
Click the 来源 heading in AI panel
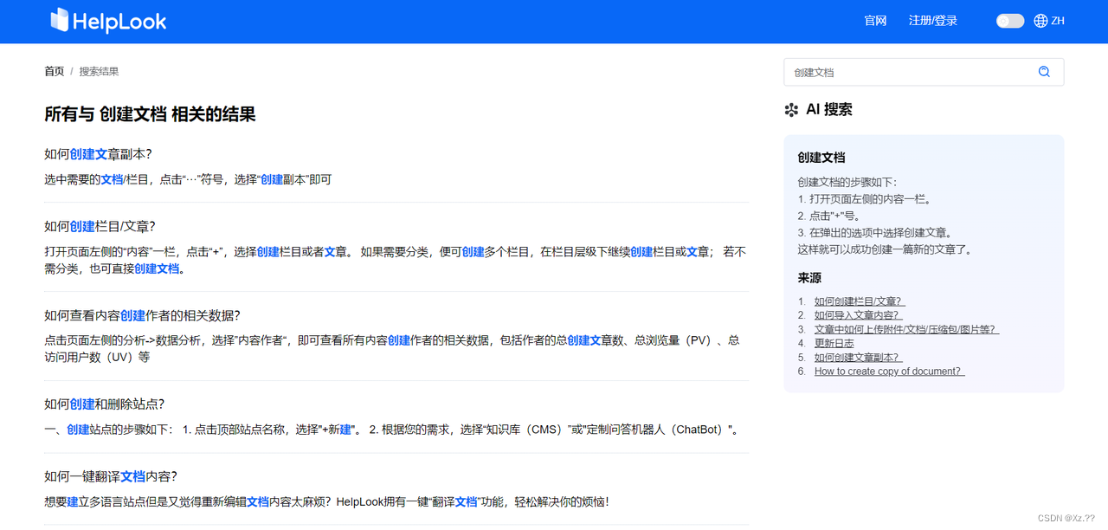pos(809,278)
